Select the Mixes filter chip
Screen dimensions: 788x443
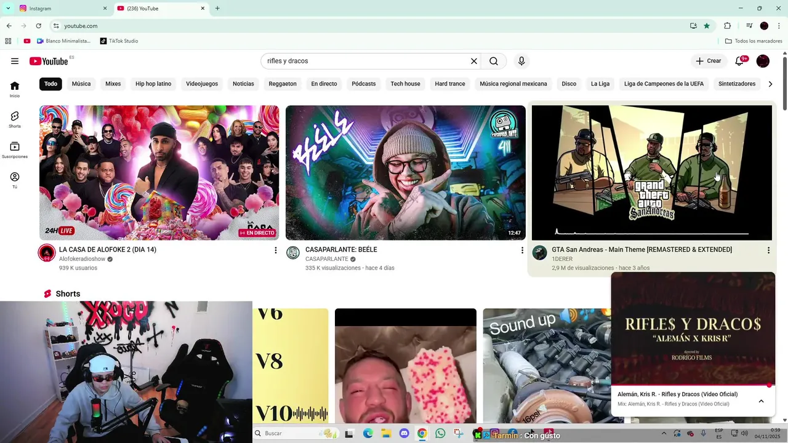coord(113,84)
